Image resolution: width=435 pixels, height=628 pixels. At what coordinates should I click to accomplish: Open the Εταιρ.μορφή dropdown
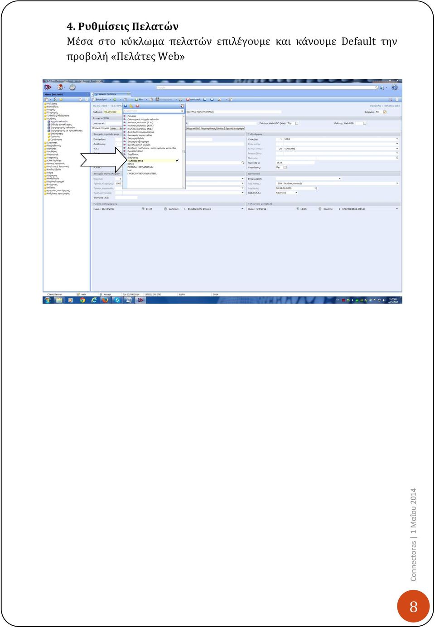point(340,179)
